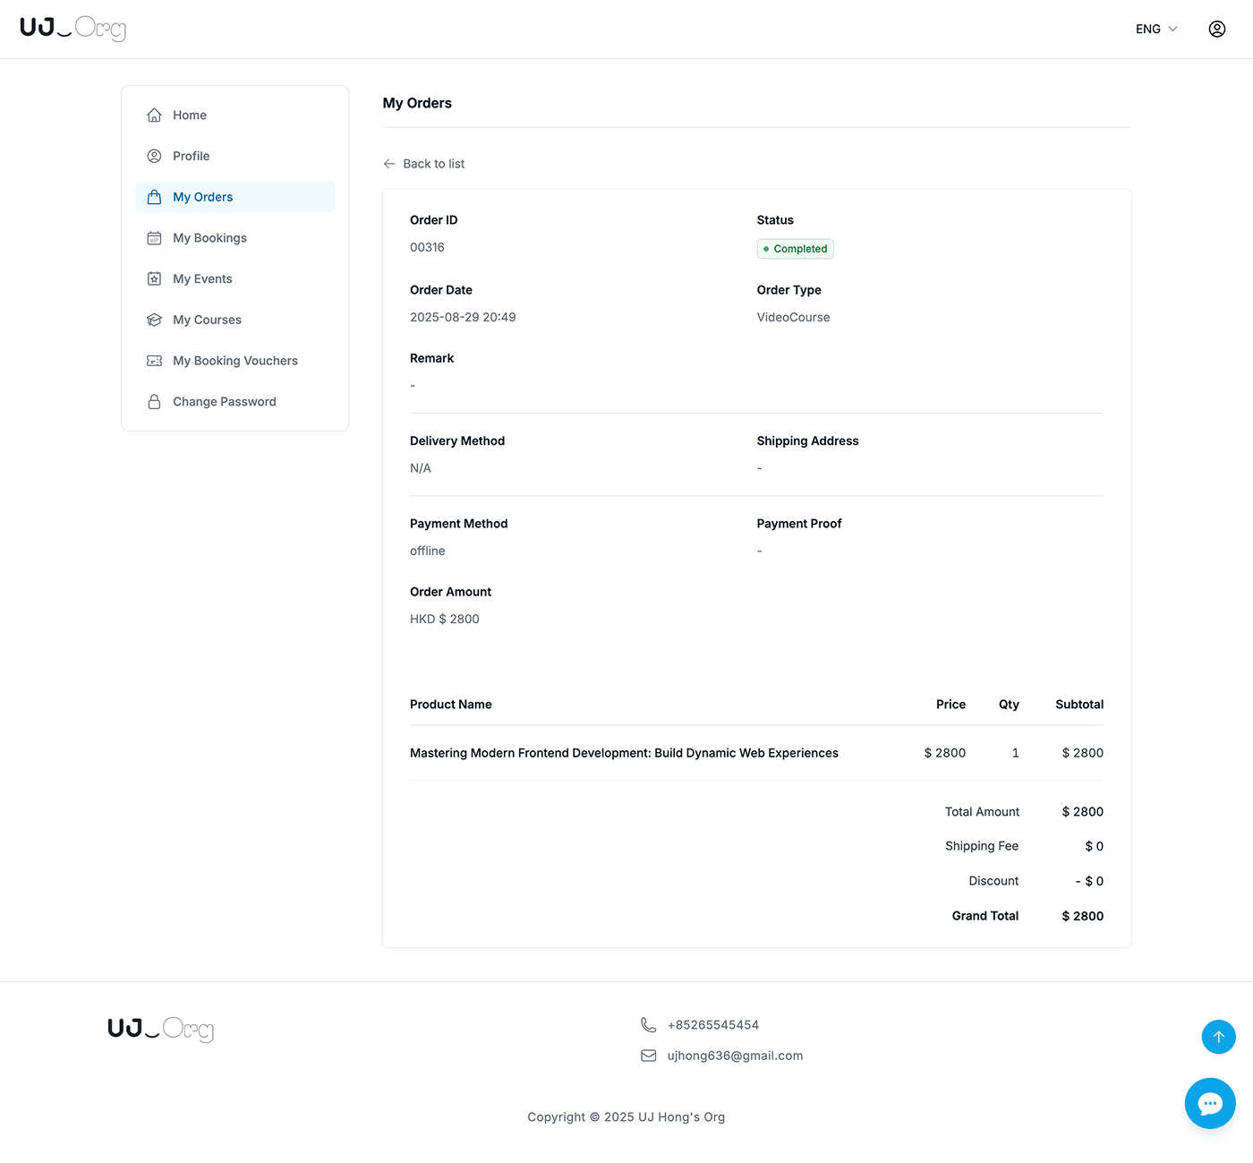
Task: Click the chevron next to ENG
Action: pos(1172,29)
